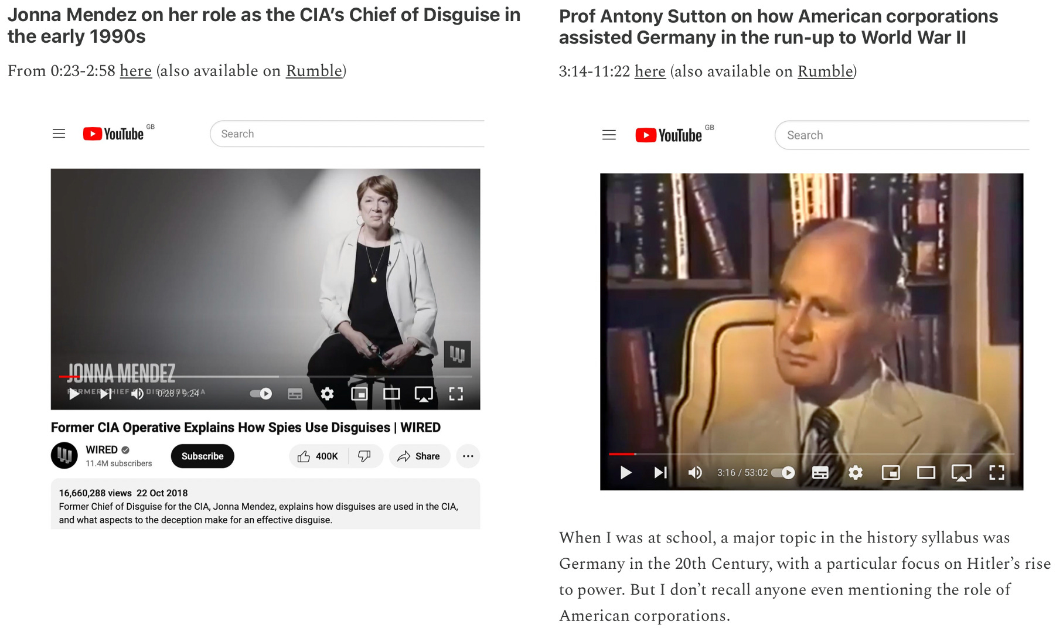
Task: Click the Search field in left YouTube header
Action: (347, 134)
